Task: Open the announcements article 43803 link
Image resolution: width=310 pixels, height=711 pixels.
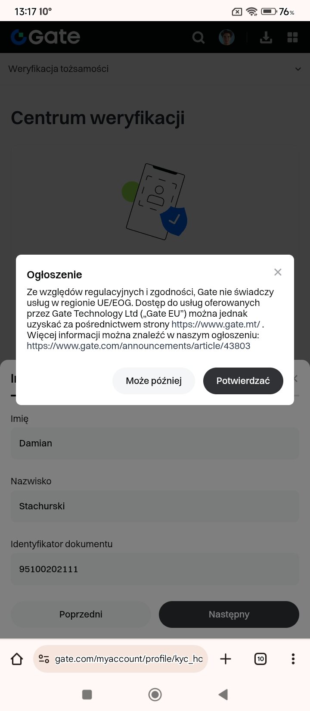Action: point(138,346)
